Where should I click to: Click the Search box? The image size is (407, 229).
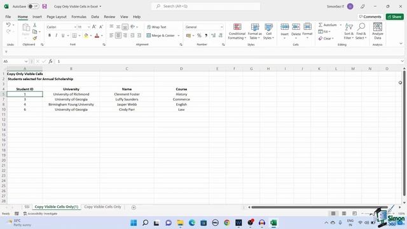click(206, 6)
